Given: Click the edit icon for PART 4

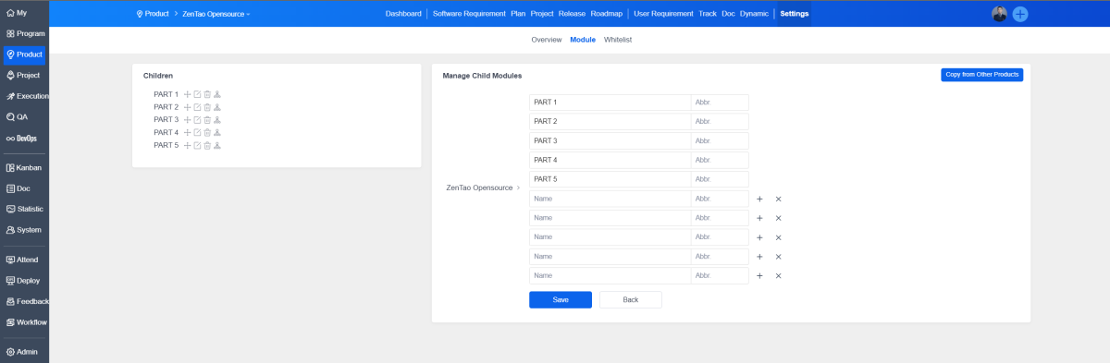Looking at the screenshot, I should (197, 133).
